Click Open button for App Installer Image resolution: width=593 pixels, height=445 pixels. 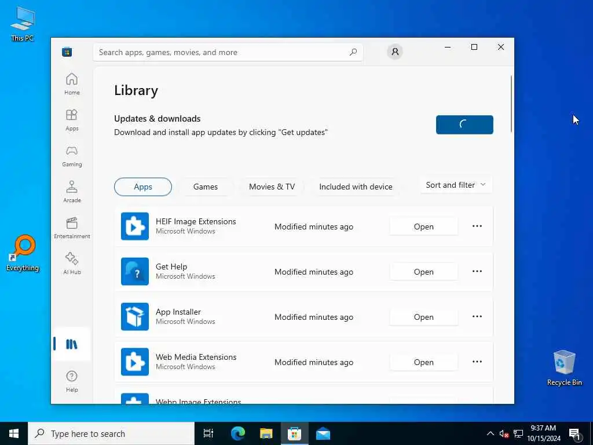pos(423,317)
